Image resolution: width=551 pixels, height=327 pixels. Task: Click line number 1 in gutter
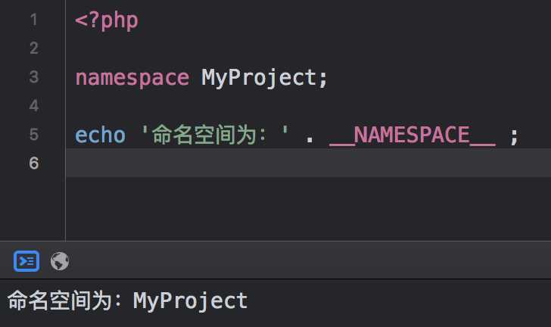coord(34,20)
